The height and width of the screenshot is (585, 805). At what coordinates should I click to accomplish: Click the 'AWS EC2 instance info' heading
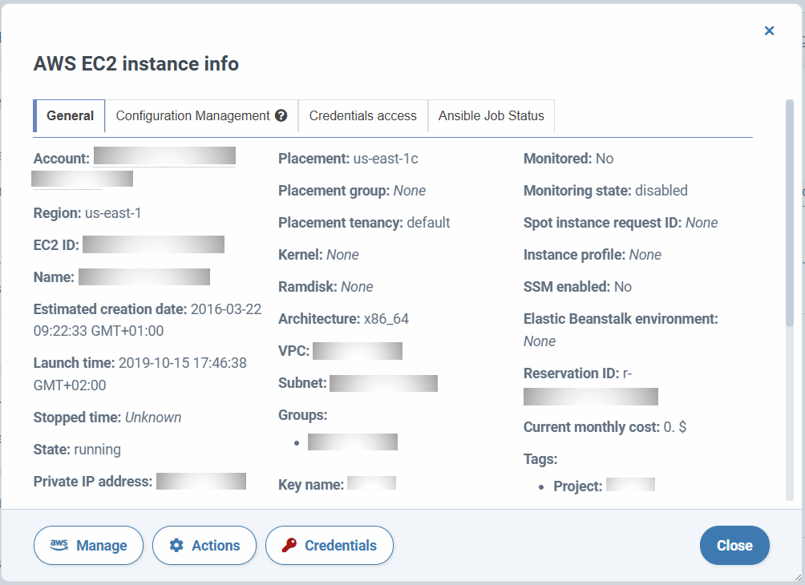[136, 63]
